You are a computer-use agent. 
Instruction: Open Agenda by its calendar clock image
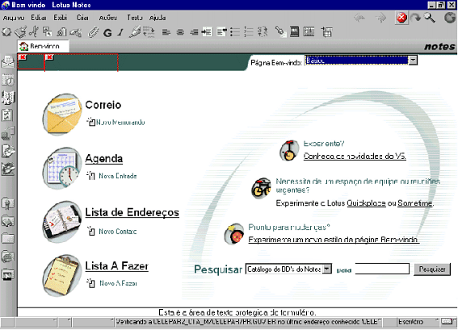pyautogui.click(x=62, y=168)
